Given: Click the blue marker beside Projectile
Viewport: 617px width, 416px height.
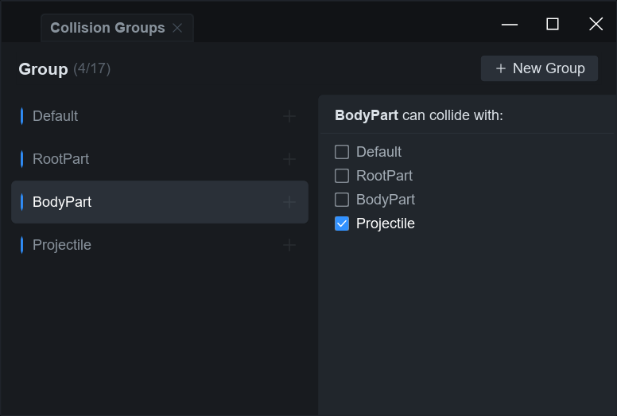Looking at the screenshot, I should tap(21, 245).
